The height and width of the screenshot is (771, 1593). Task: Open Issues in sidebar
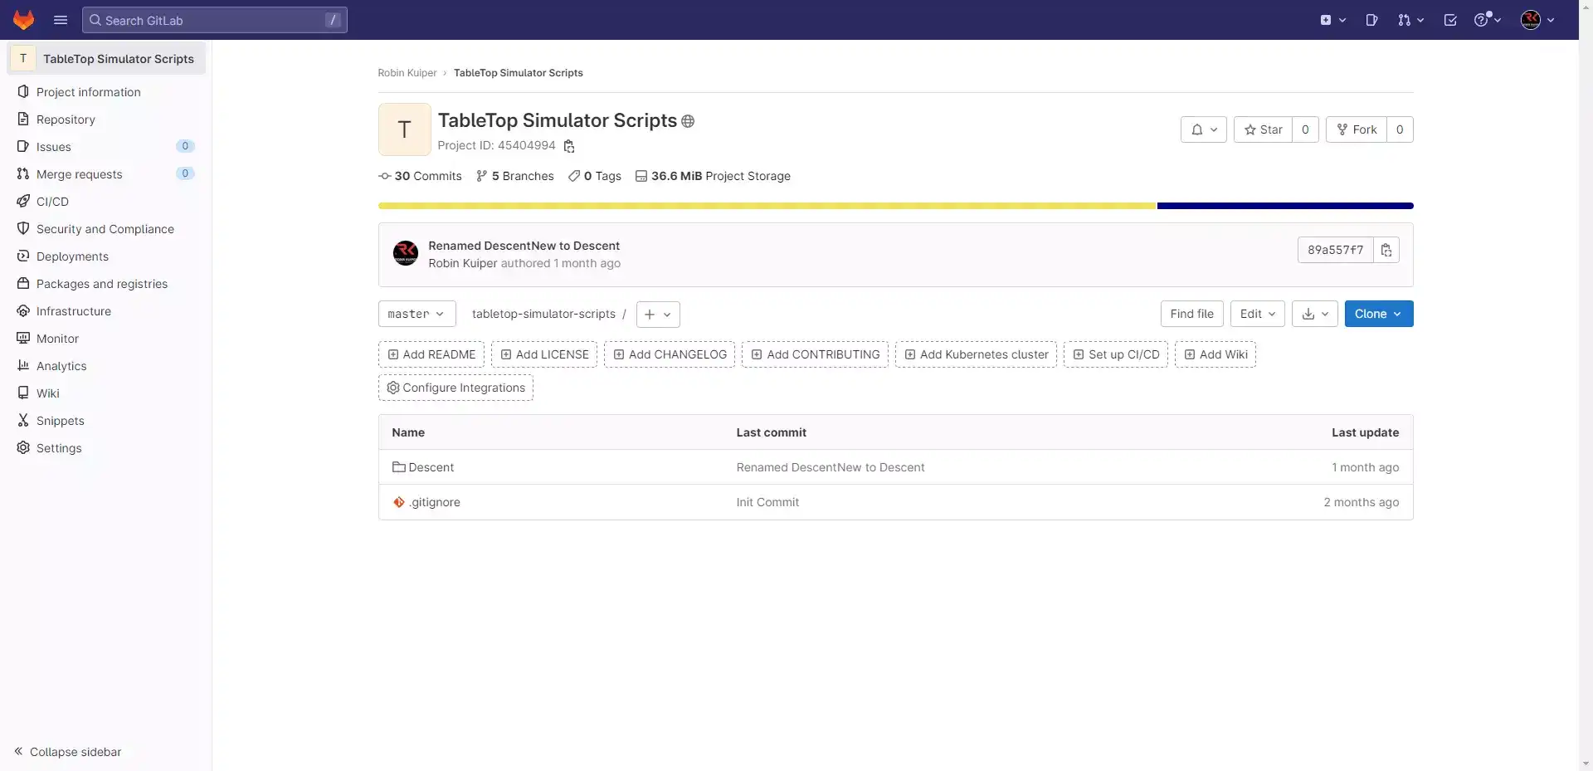point(106,147)
